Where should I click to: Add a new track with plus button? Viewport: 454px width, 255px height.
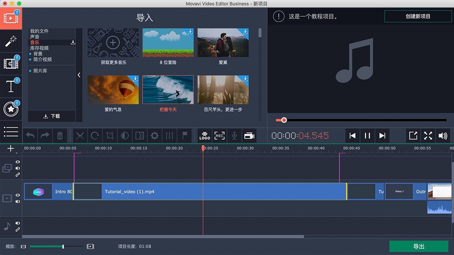coord(11,148)
